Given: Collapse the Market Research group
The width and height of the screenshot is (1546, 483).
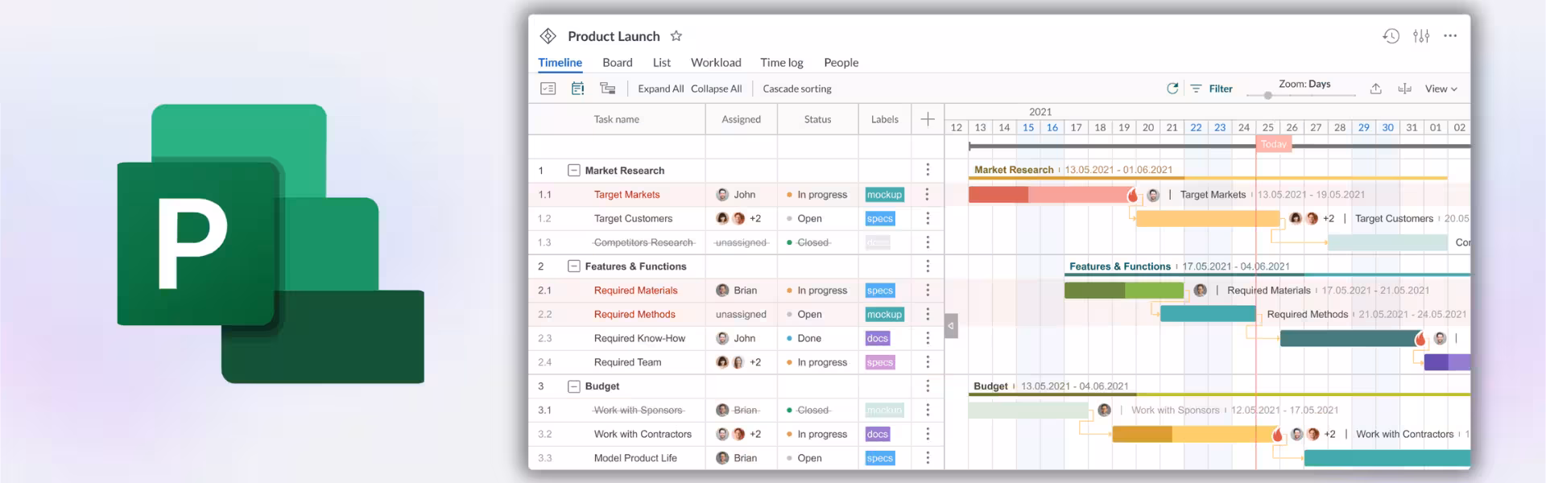Looking at the screenshot, I should click(574, 171).
